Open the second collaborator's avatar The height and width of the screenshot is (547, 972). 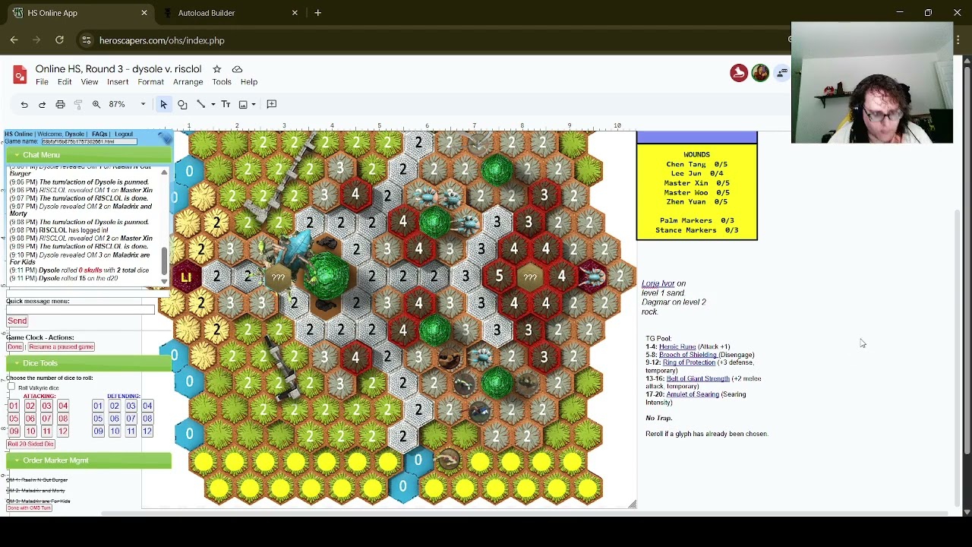[x=760, y=73]
